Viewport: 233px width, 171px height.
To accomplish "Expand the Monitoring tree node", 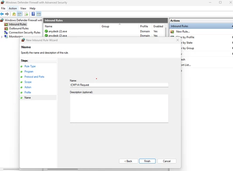I will click(2, 37).
